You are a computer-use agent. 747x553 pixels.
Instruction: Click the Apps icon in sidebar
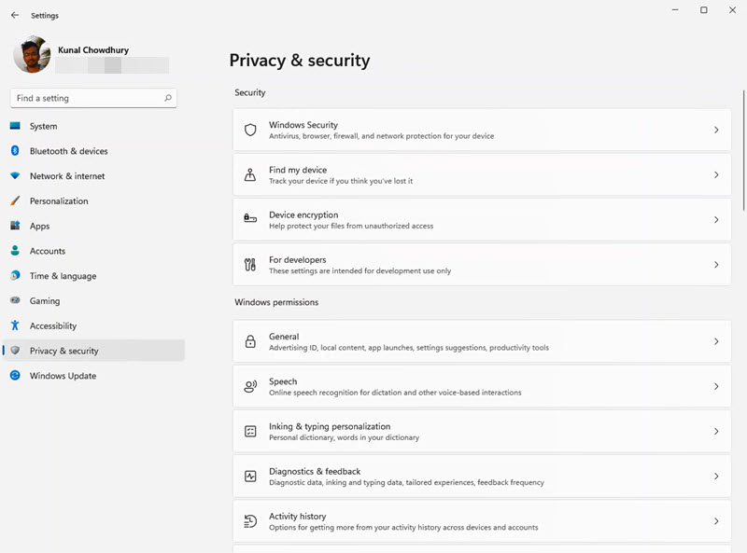[x=15, y=226]
